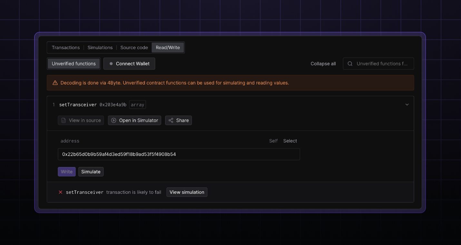The image size is (461, 245).
Task: Click the orange warning triangle icon
Action: (55, 83)
